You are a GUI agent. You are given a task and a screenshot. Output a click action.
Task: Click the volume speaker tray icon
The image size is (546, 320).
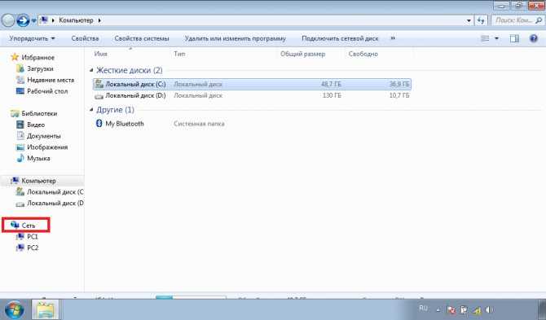click(x=489, y=309)
